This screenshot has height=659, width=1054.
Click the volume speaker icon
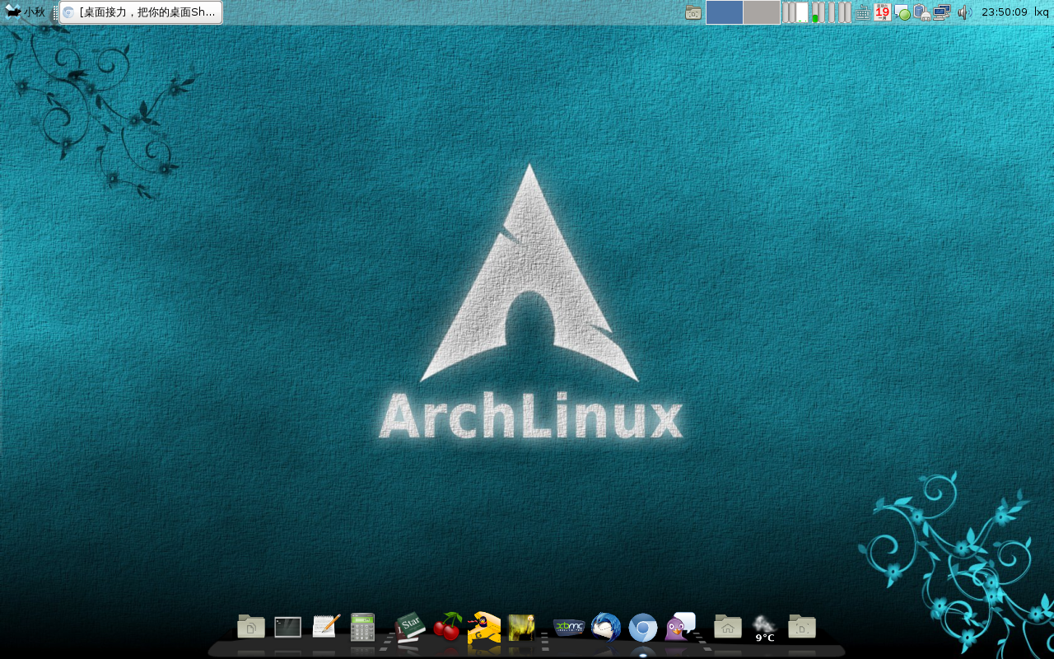[x=964, y=12]
